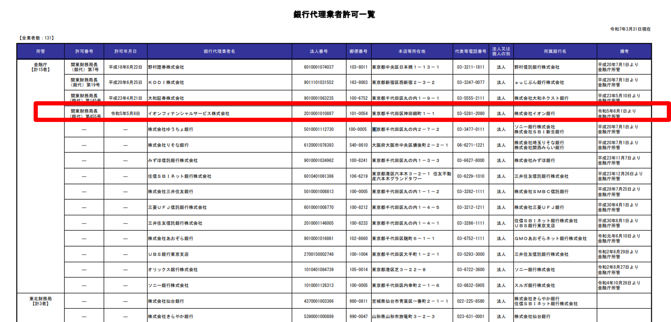Click イオンフィナンシャルサービス株式会社 in the highlighted row
This screenshot has height=322, width=671.
[x=188, y=114]
